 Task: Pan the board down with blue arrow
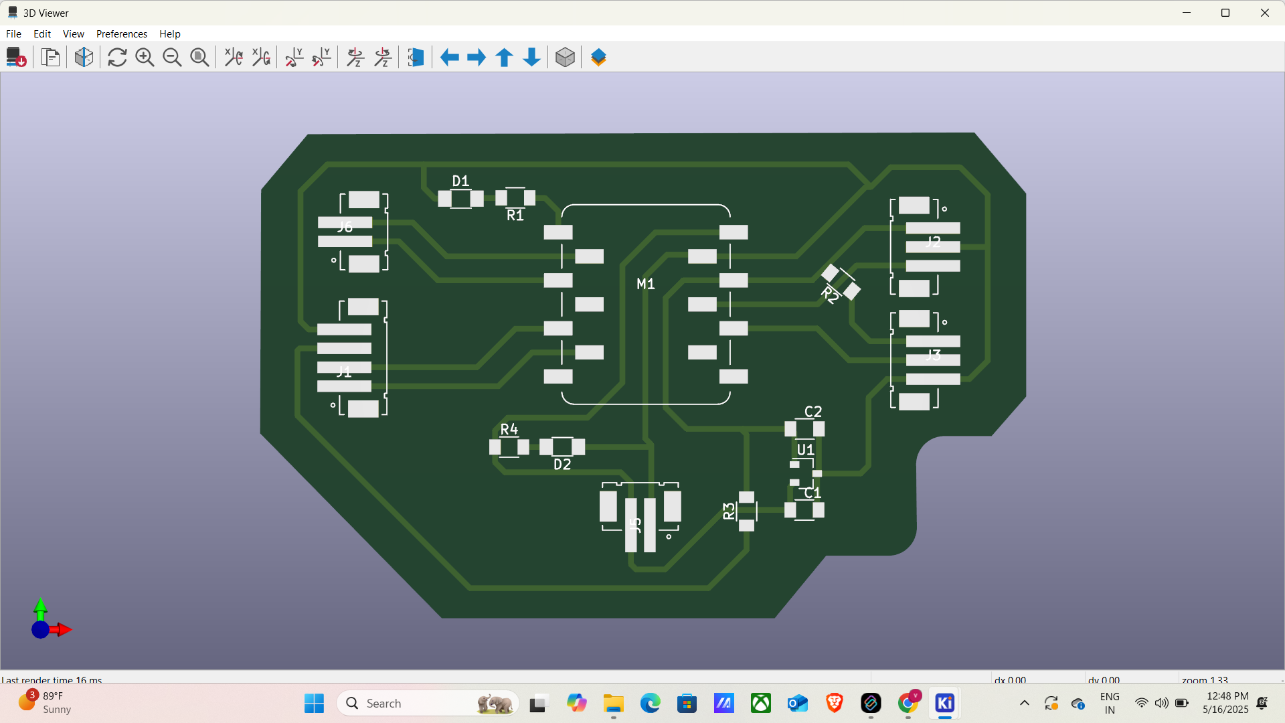click(x=532, y=58)
